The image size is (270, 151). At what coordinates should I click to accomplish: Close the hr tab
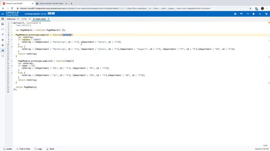coord(30,19)
